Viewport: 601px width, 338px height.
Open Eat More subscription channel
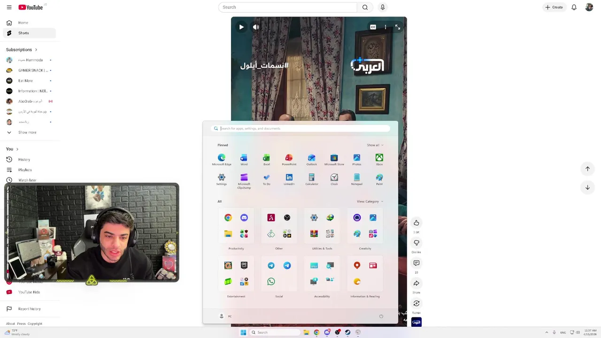pos(29,81)
